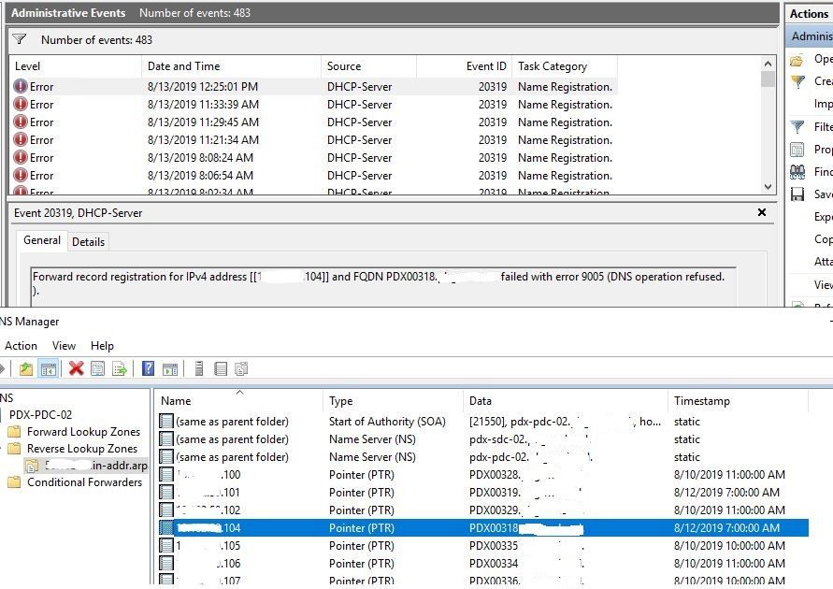
Task: Select the 8/13/2019 11:29:45 AM event row
Action: 313,122
